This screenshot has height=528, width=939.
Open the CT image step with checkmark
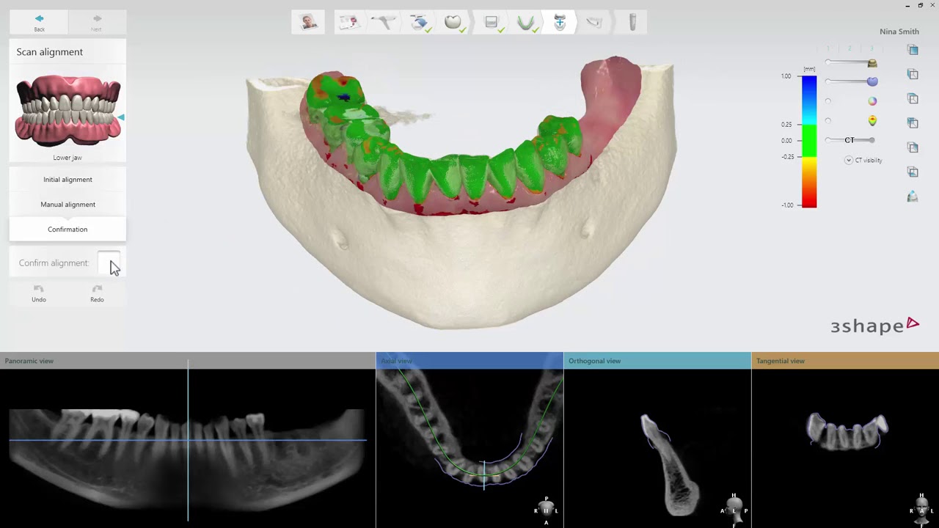click(492, 22)
